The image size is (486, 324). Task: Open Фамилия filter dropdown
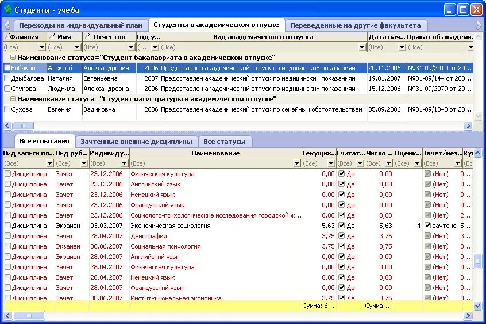[42, 47]
